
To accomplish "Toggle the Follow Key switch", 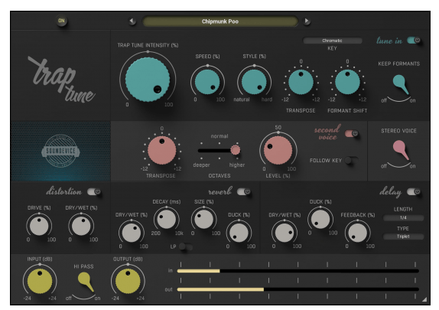I will coord(351,160).
